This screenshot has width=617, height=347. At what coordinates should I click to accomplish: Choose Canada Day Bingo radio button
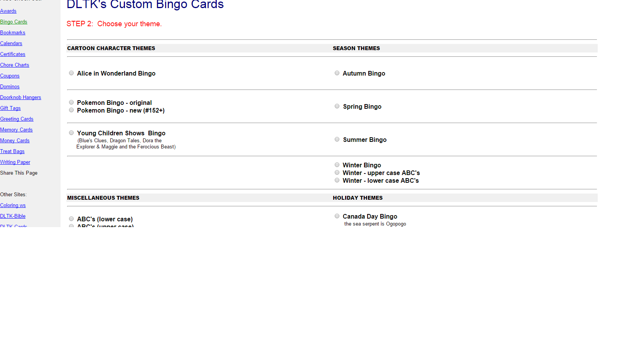337,216
